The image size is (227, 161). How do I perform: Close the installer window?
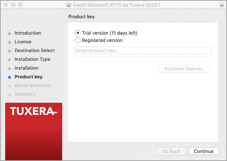(x=6, y=5)
